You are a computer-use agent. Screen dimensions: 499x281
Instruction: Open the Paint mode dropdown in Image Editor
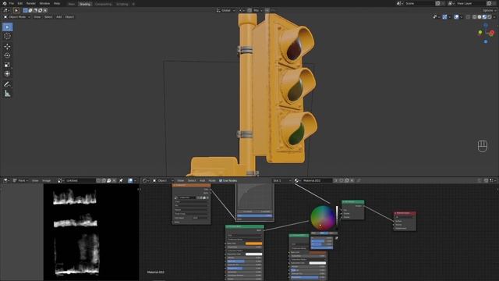tap(20, 180)
